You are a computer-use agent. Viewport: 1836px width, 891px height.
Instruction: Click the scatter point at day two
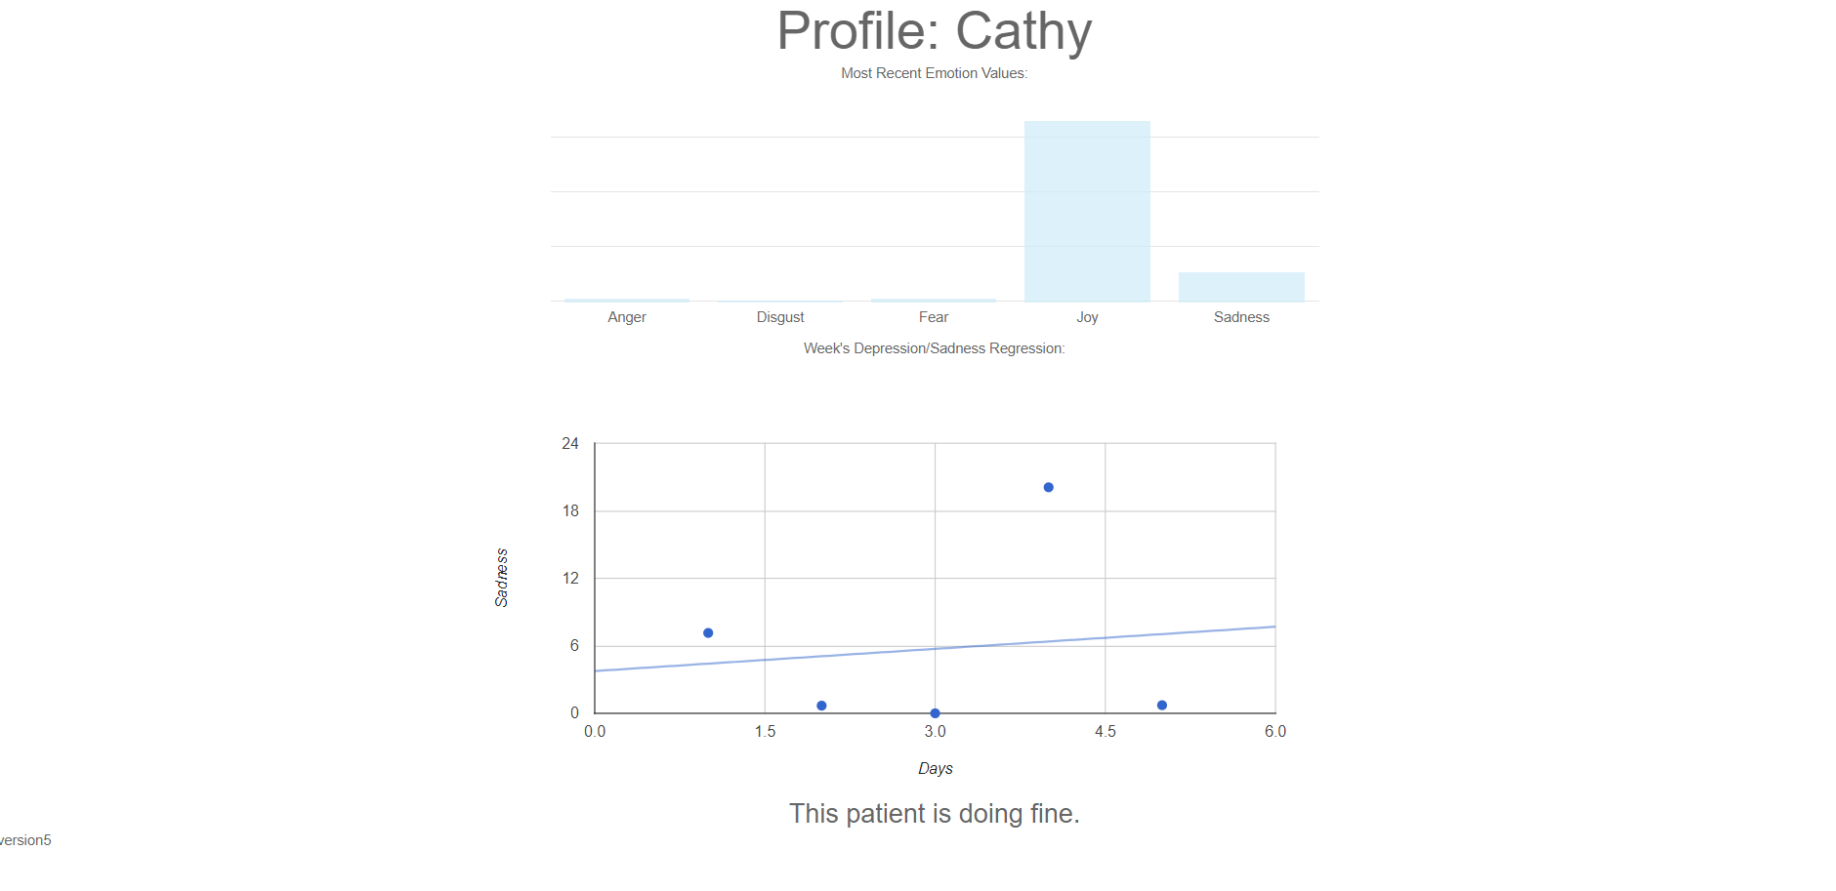[821, 706]
